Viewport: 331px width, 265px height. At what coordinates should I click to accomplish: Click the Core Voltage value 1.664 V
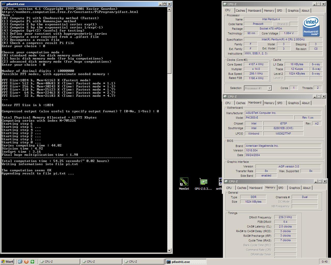[x=289, y=33]
